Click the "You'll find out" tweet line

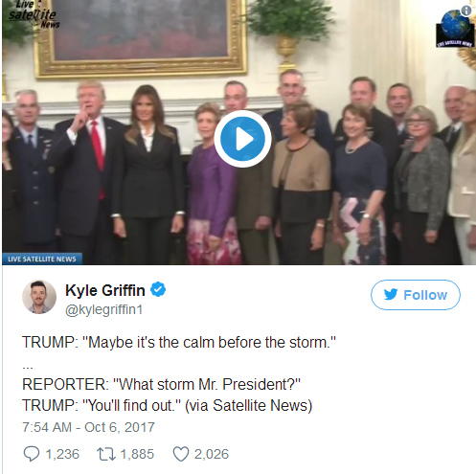click(167, 405)
